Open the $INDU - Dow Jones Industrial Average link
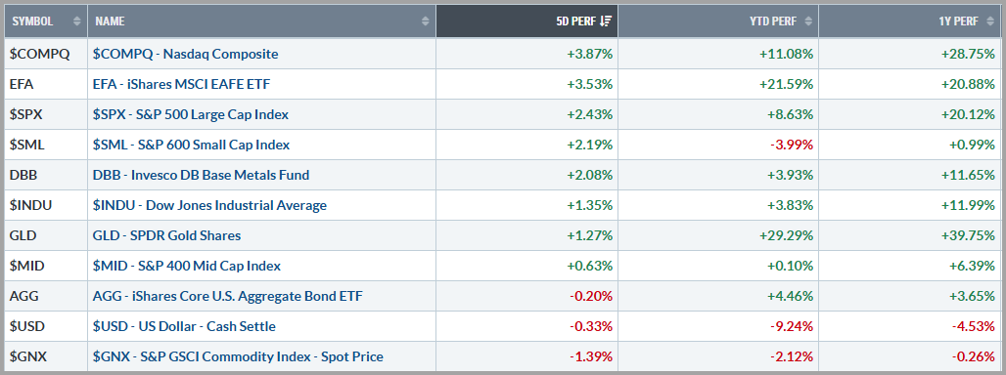This screenshot has height=375, width=1006. [210, 205]
